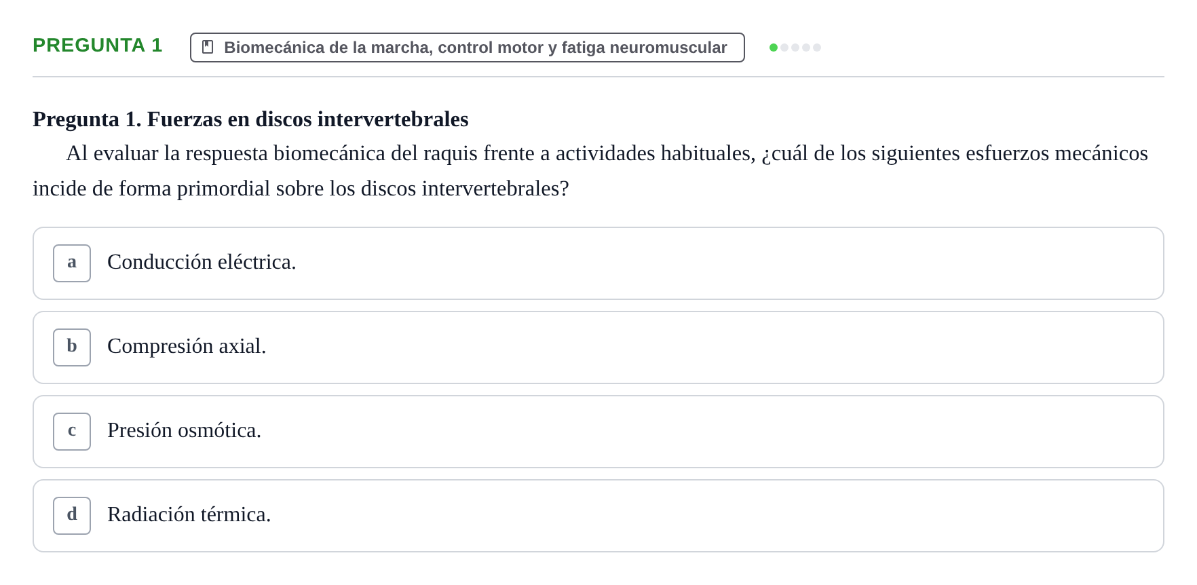The image size is (1197, 585).
Task: Select answer letter d box
Action: [72, 516]
